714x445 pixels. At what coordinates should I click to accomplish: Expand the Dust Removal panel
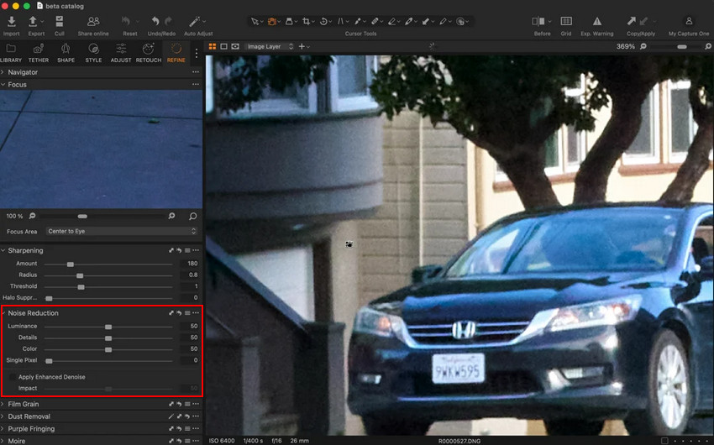tap(3, 416)
